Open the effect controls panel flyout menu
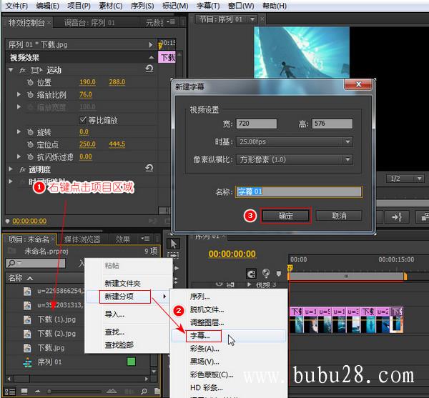Image resolution: width=429 pixels, height=398 pixels. click(172, 21)
